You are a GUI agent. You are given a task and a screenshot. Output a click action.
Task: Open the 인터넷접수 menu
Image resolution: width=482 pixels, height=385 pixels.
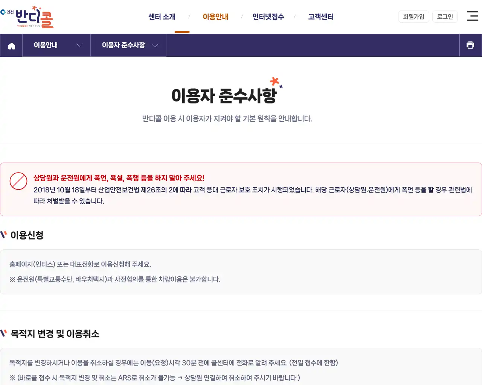pyautogui.click(x=268, y=17)
